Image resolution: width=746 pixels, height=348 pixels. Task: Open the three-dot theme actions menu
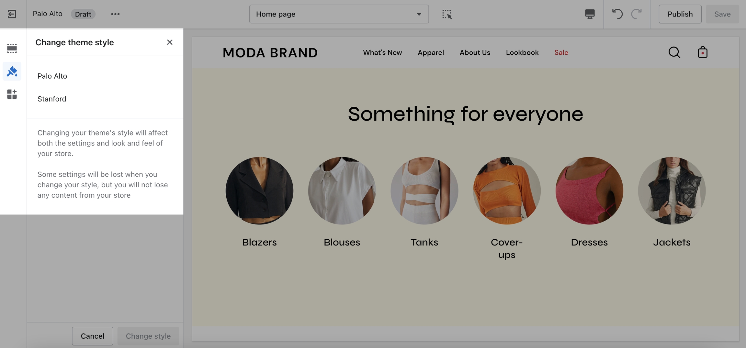tap(115, 14)
